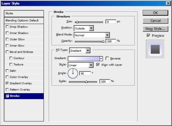
Task: Click the Scale percentage field
Action: pos(105,81)
